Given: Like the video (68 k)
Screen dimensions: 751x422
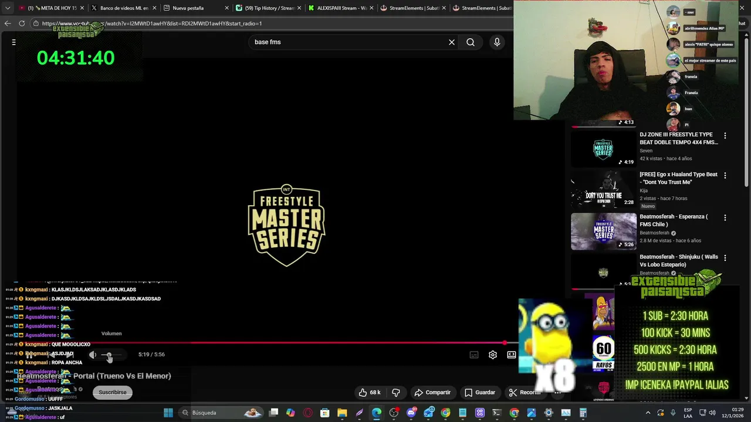Looking at the screenshot, I should click(x=370, y=392).
